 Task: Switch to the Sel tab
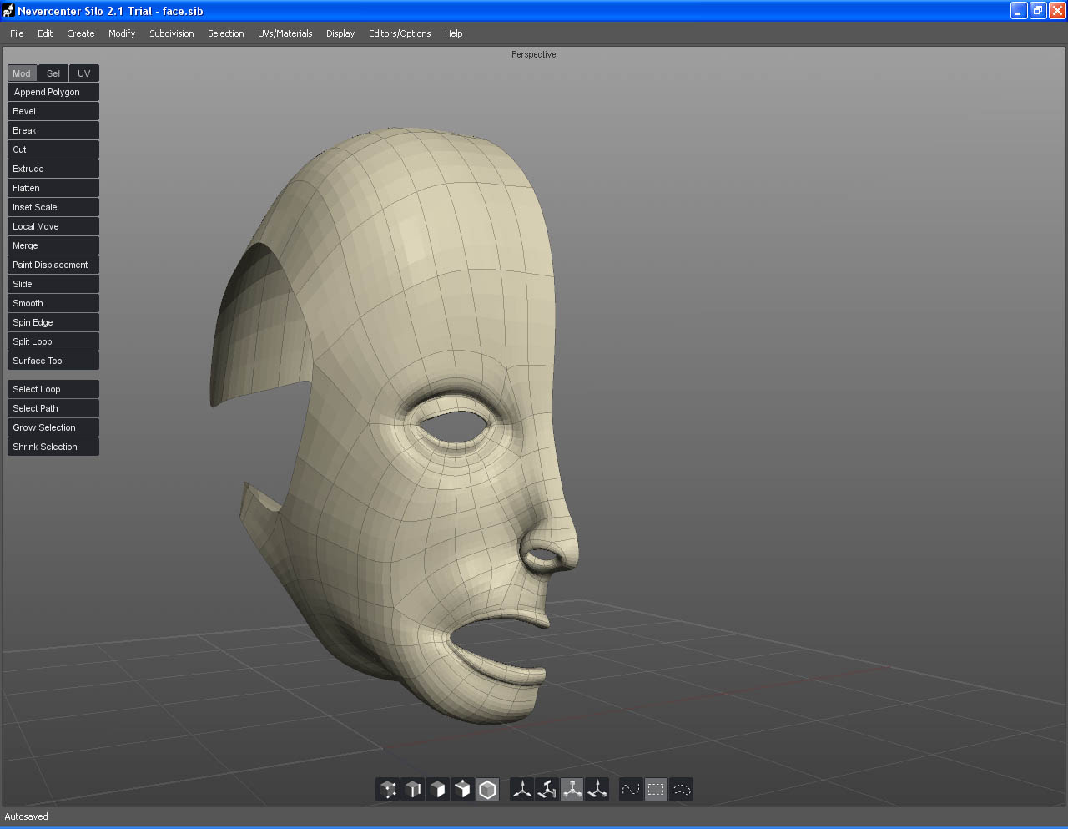point(53,73)
